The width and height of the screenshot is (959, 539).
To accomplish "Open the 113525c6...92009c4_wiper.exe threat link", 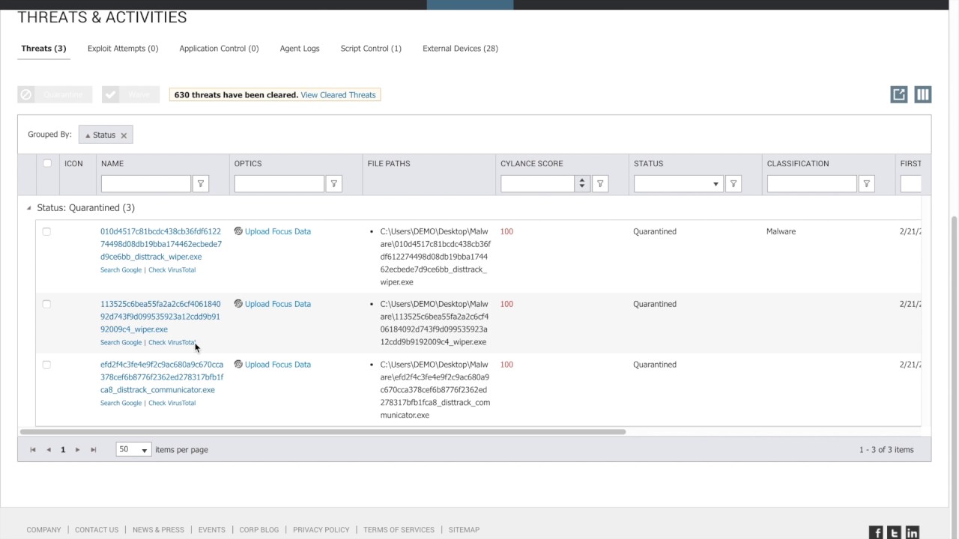I will pyautogui.click(x=160, y=317).
